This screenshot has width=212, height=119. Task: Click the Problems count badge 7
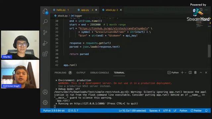pos(70,73)
